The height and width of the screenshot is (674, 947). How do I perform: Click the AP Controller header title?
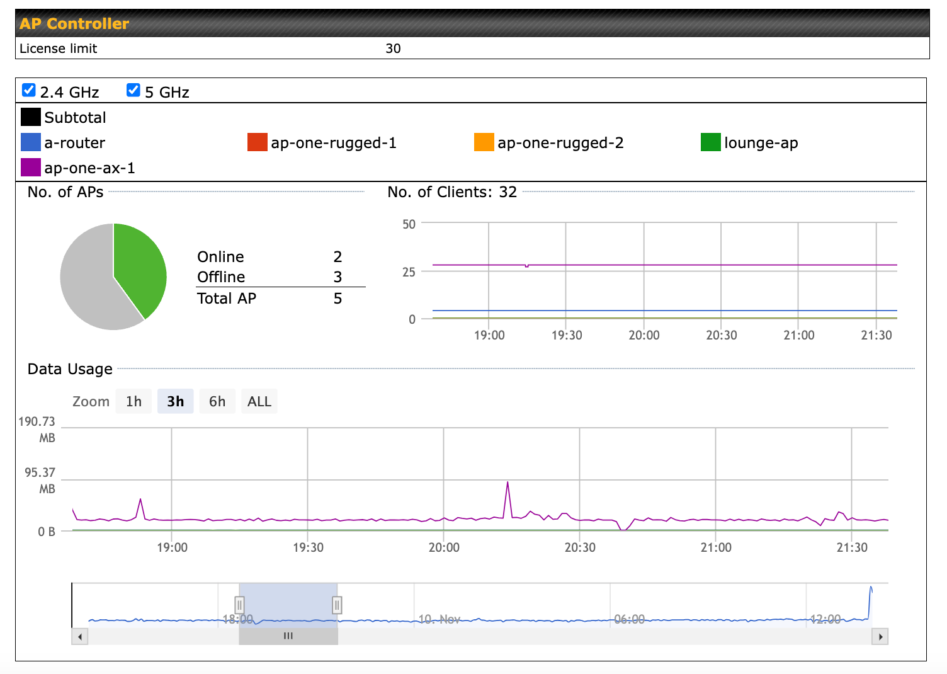[x=74, y=23]
